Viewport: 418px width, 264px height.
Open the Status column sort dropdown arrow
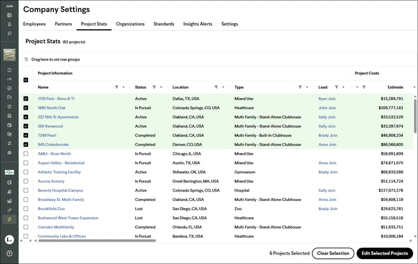pyautogui.click(x=161, y=87)
